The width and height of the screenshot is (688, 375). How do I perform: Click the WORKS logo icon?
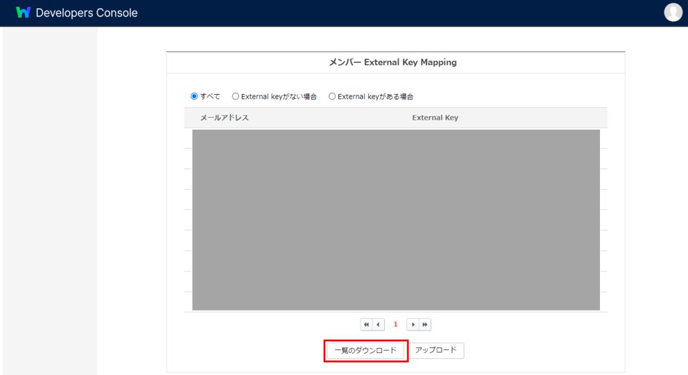[x=23, y=13]
